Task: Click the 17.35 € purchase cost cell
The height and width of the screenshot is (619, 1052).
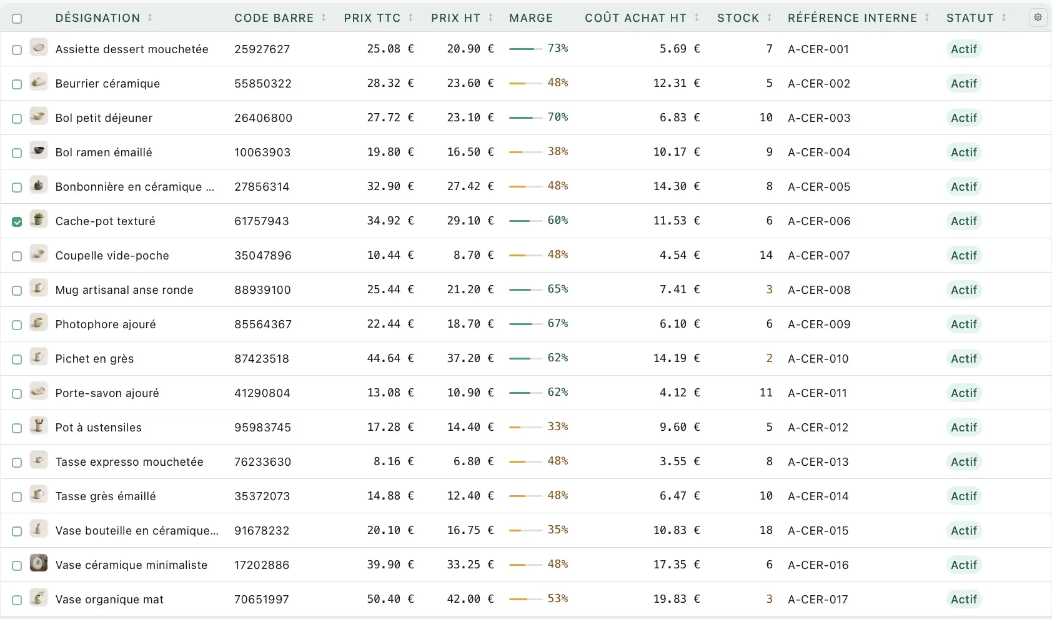Action: pyautogui.click(x=677, y=565)
